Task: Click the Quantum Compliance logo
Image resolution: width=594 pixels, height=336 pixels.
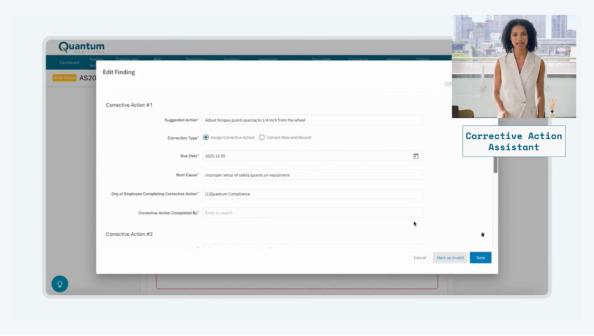Action: pos(82,47)
